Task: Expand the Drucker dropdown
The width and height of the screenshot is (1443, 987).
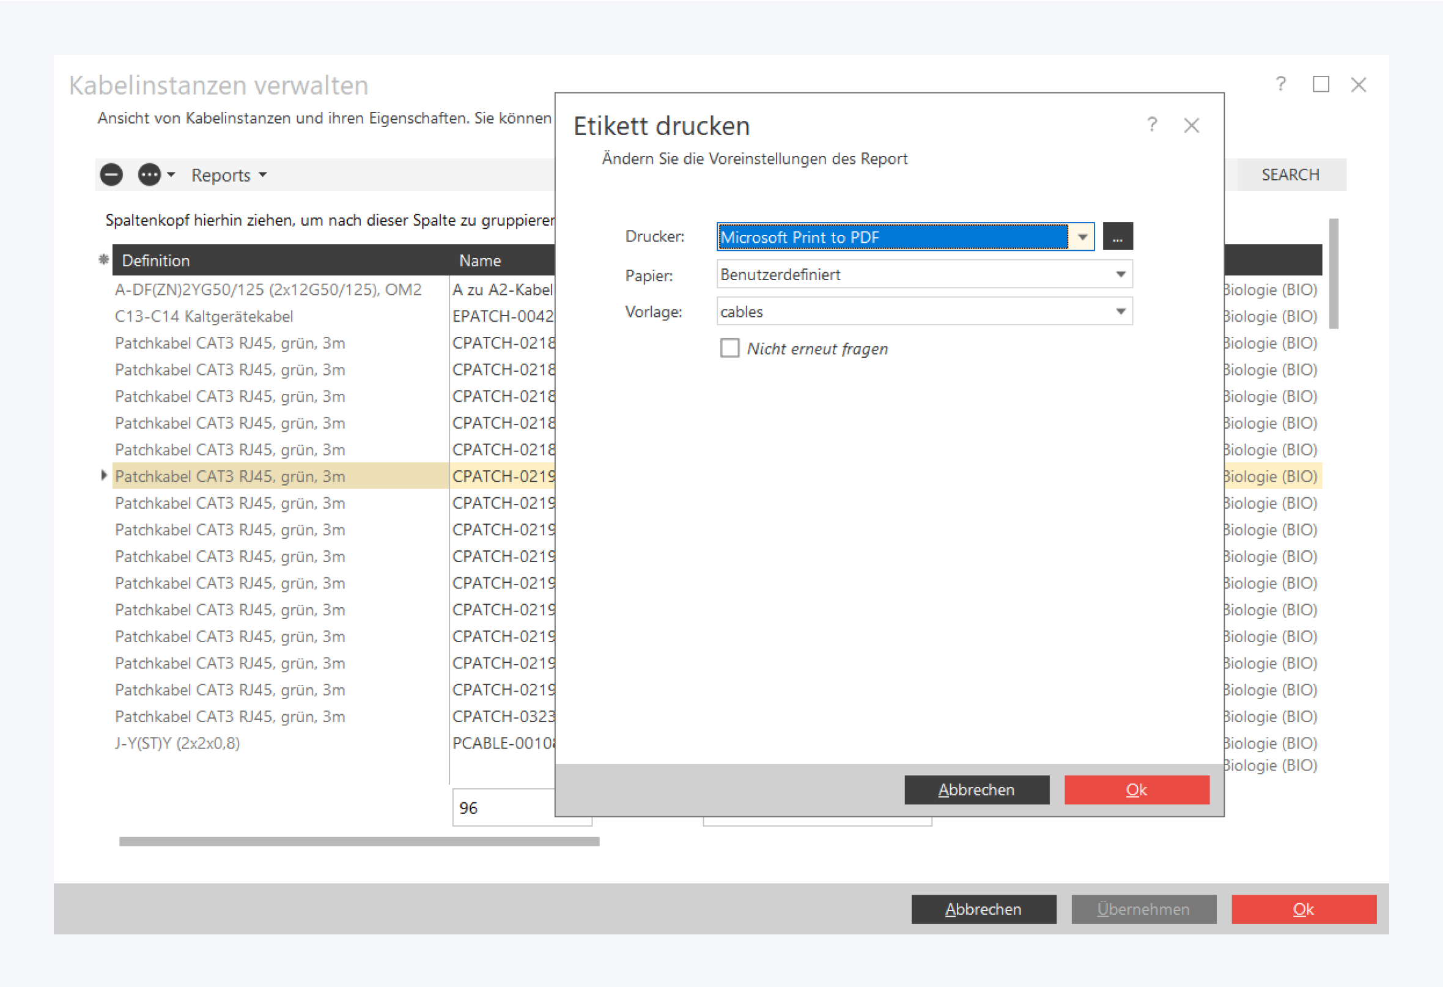Action: (1082, 237)
